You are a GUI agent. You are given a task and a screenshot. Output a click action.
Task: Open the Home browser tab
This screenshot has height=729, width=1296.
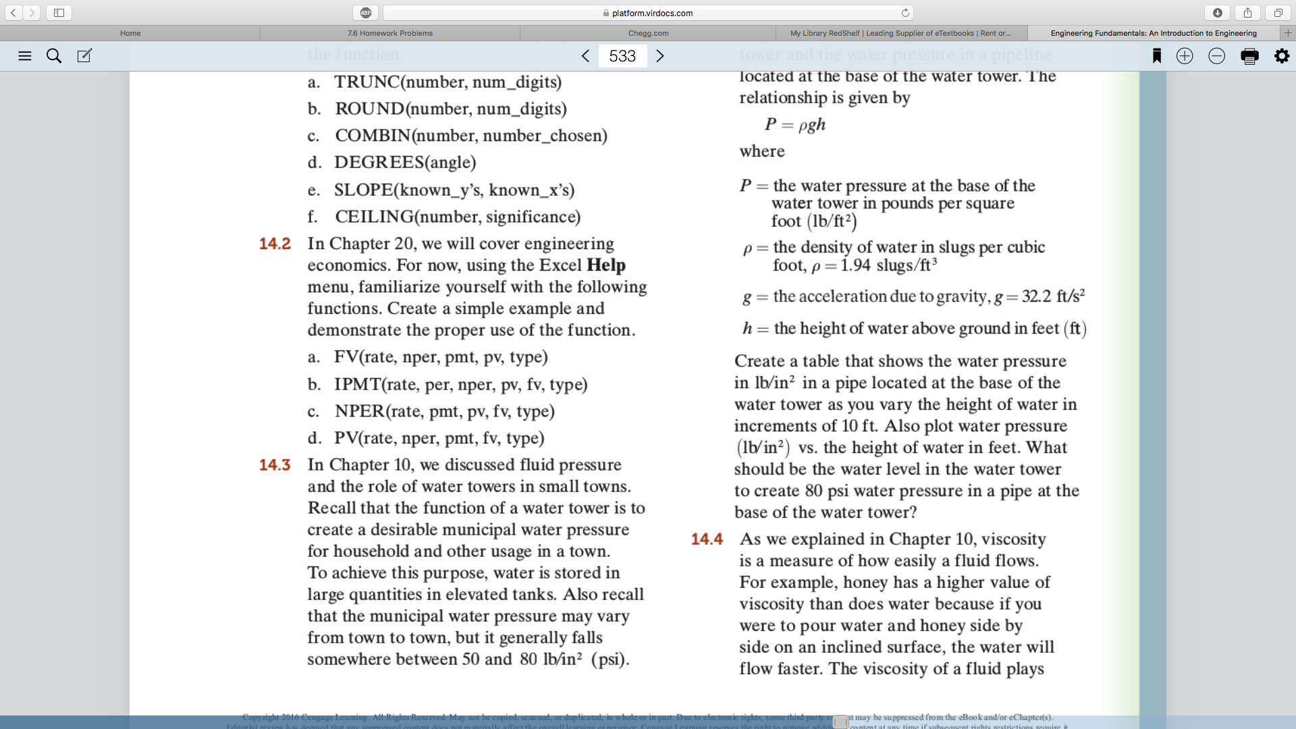coord(130,33)
